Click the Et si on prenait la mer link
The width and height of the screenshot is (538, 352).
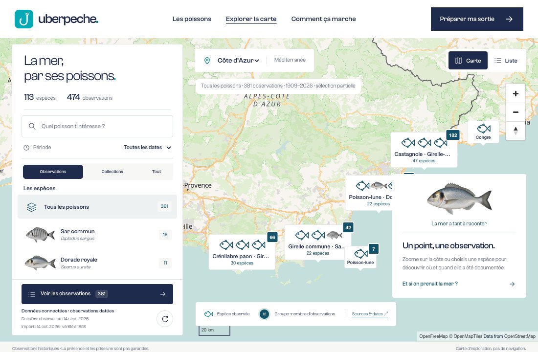point(430,284)
